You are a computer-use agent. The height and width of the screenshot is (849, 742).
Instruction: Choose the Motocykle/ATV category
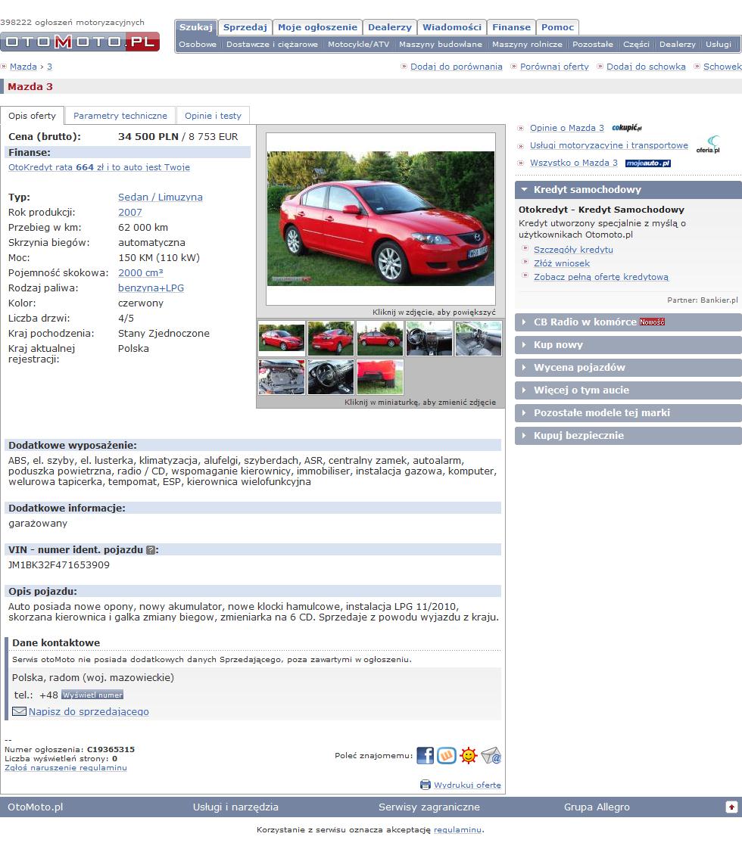[359, 45]
